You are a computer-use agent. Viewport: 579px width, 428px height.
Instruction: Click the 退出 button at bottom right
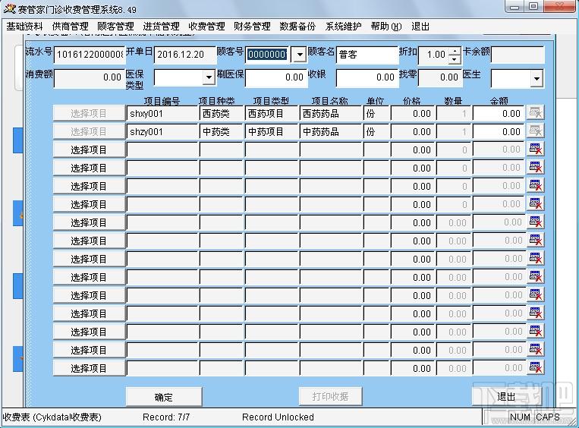[x=506, y=396]
